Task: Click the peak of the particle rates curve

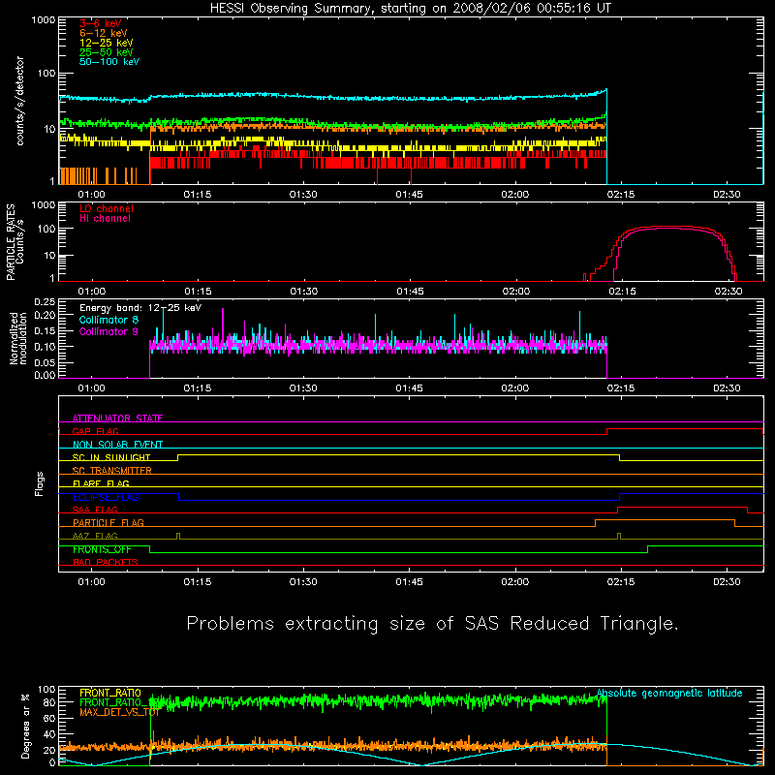Action: [x=665, y=227]
